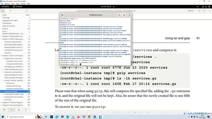Toggle the PDF viewer sidebar button
212x119 pixels.
tap(3, 11)
